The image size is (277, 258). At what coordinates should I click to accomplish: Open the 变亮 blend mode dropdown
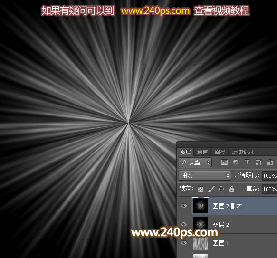pyautogui.click(x=205, y=175)
